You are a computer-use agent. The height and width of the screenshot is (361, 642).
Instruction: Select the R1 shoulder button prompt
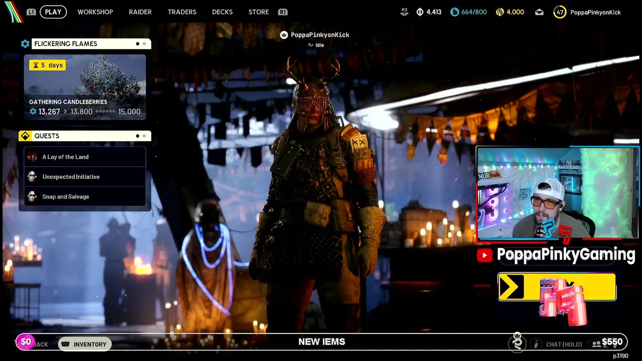[283, 12]
